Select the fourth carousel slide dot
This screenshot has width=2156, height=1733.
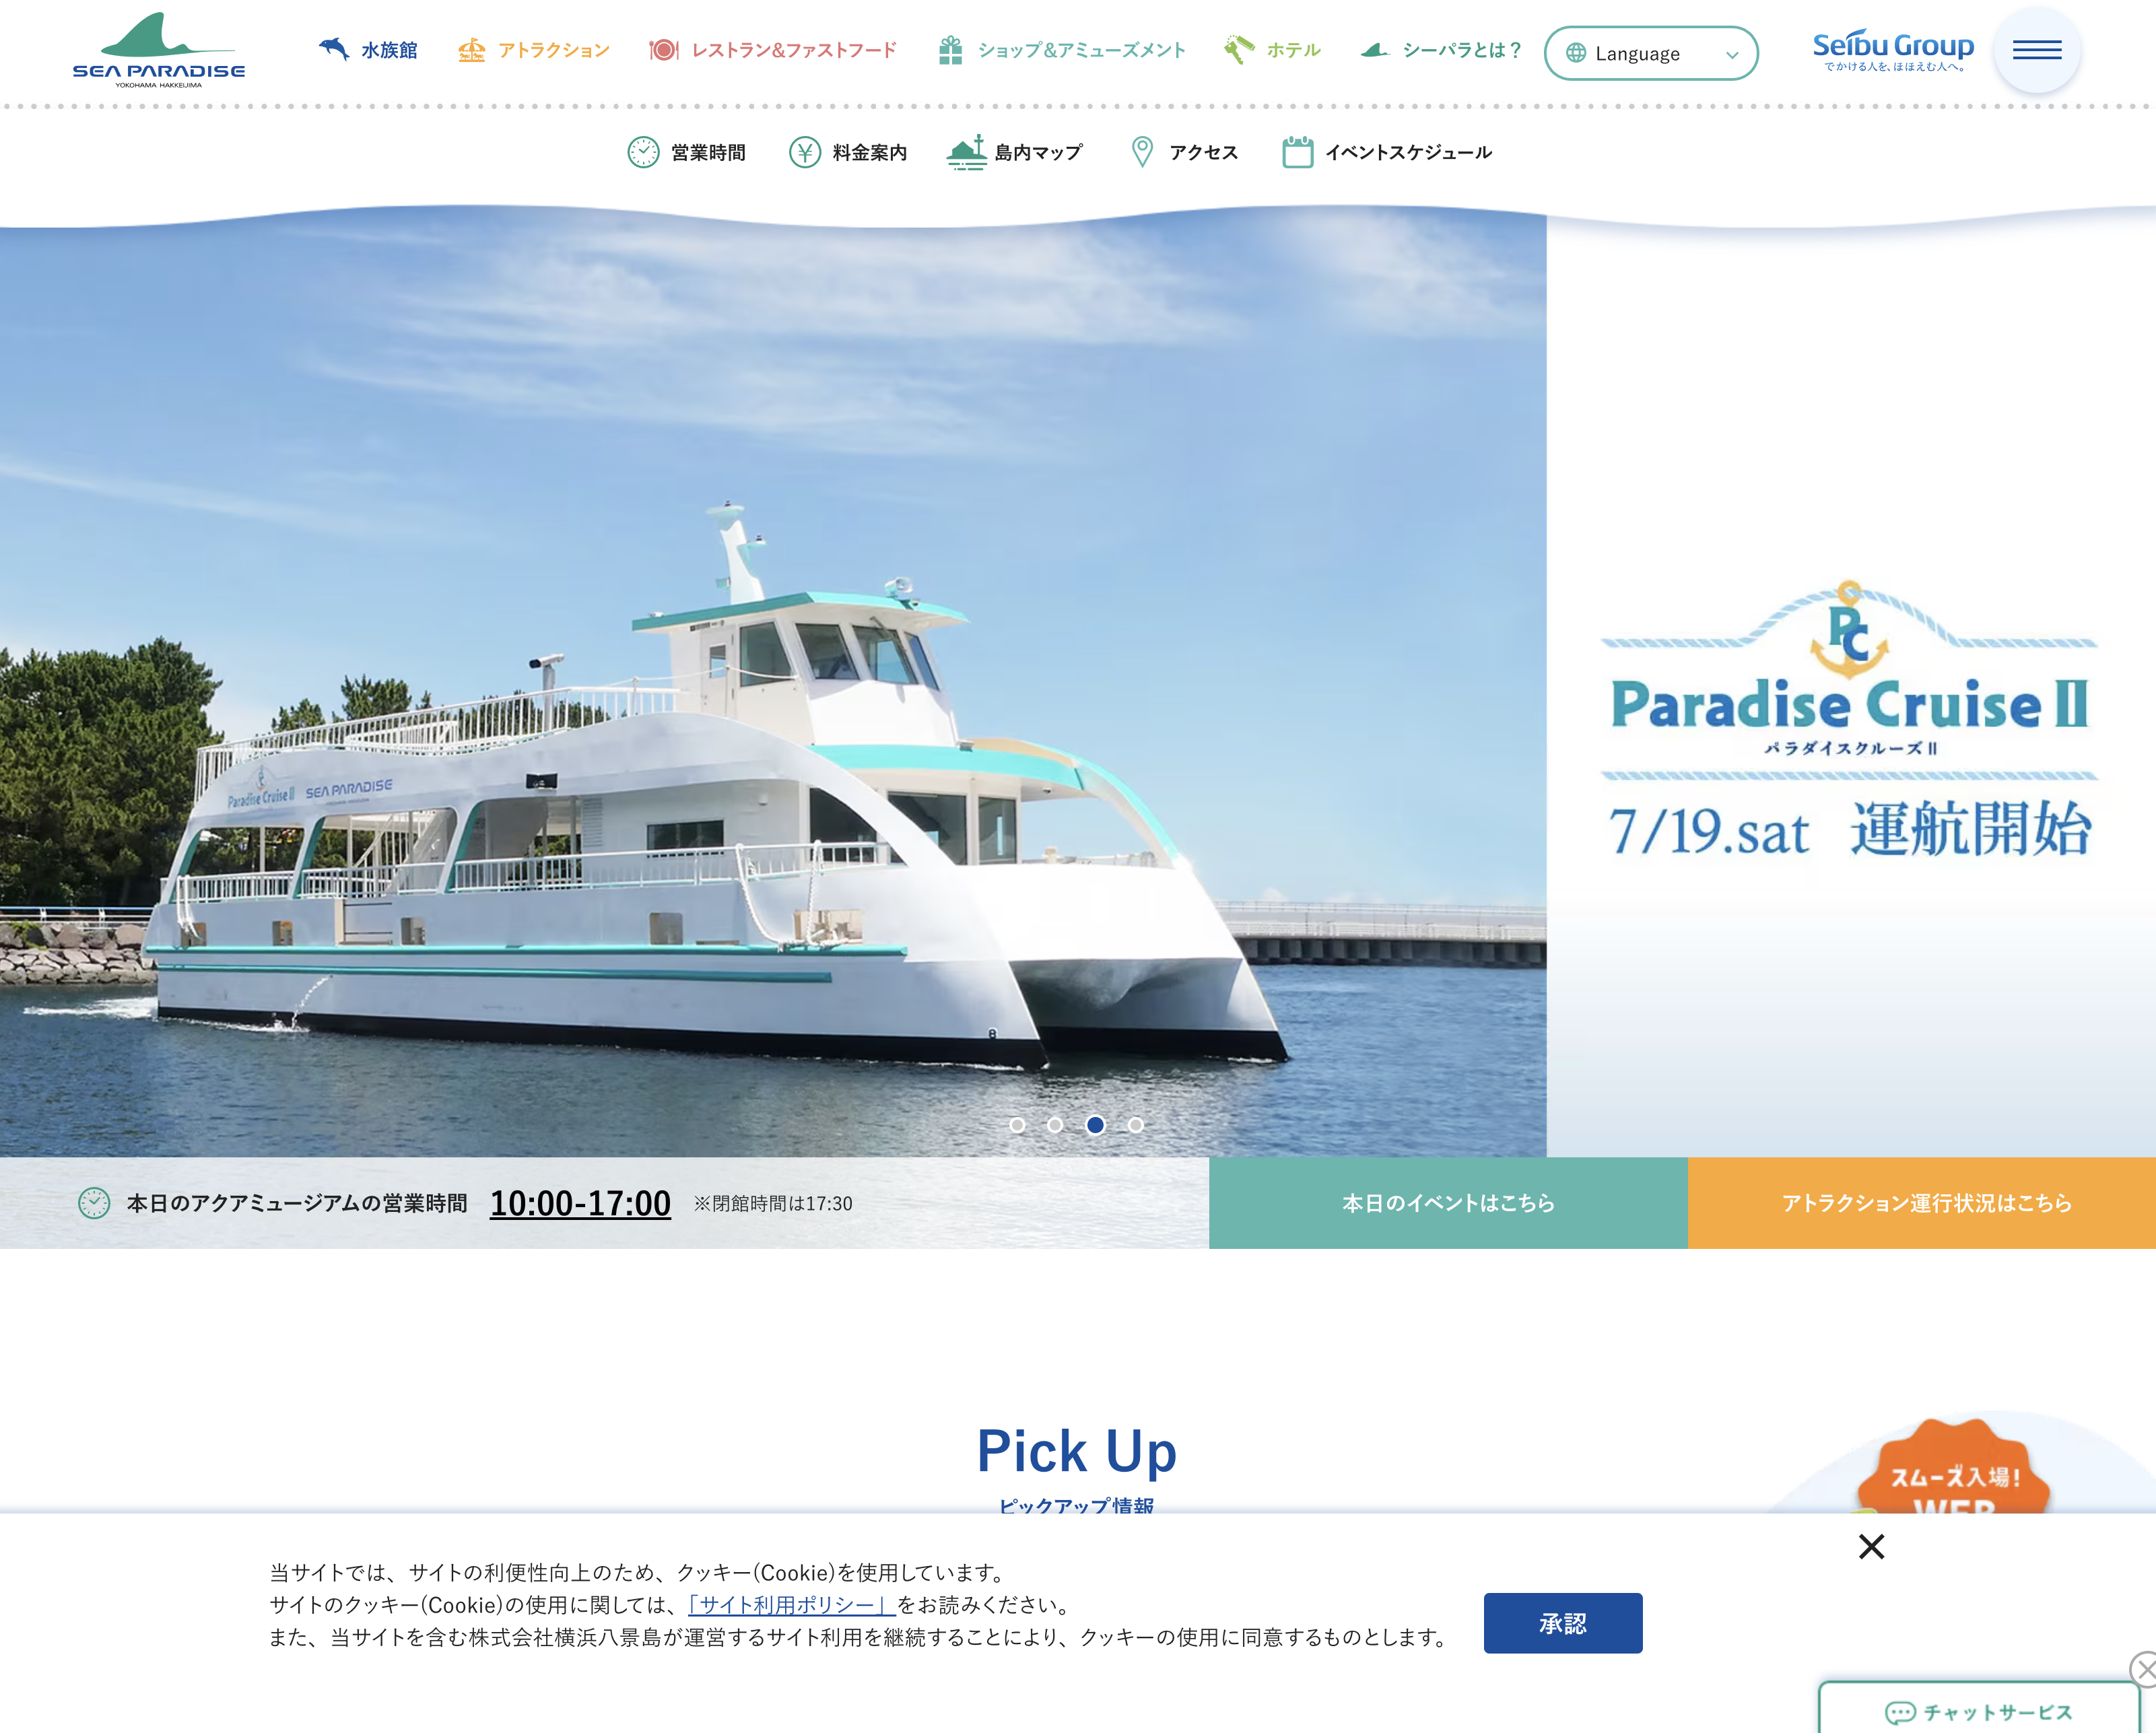point(1136,1125)
